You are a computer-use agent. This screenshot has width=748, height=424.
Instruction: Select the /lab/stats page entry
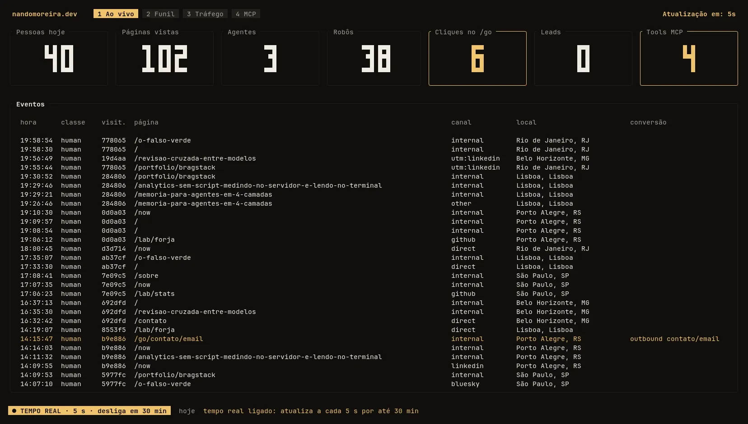coord(154,294)
